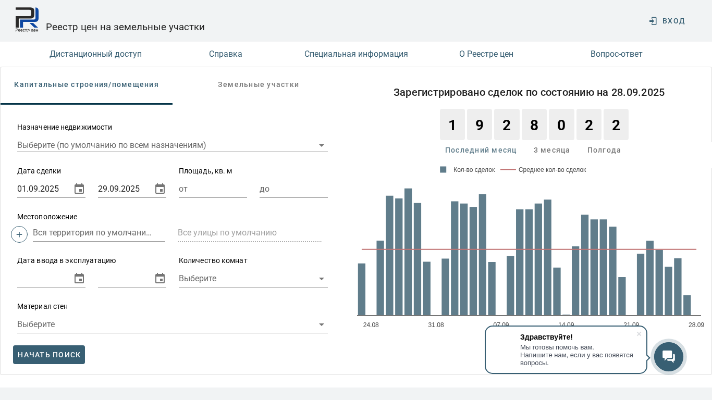Open calendar for deal start date 01.09.2025
The image size is (712, 400).
tap(79, 189)
